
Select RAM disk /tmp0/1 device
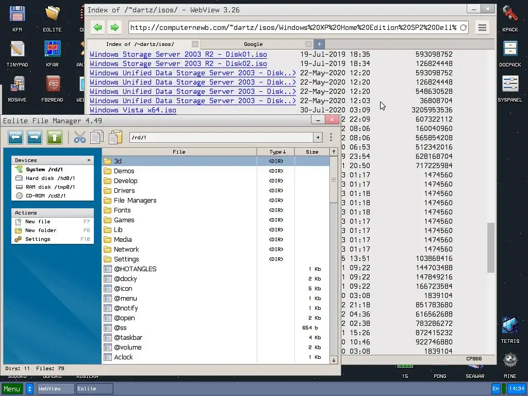(53, 187)
